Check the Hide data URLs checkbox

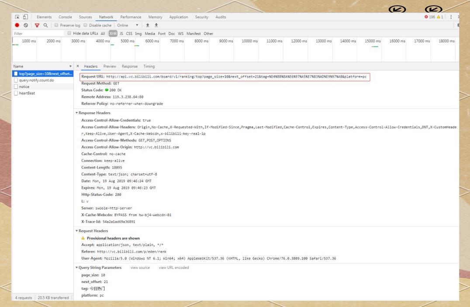tap(69, 33)
